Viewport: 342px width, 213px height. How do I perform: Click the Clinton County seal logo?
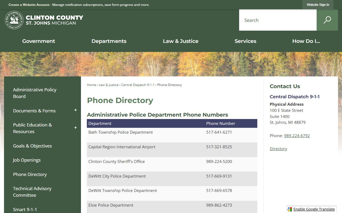[x=14, y=20]
